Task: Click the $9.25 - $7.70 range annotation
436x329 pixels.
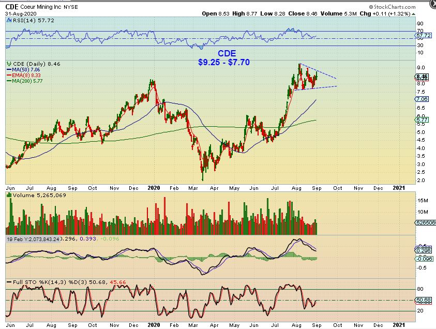Action: coord(224,62)
